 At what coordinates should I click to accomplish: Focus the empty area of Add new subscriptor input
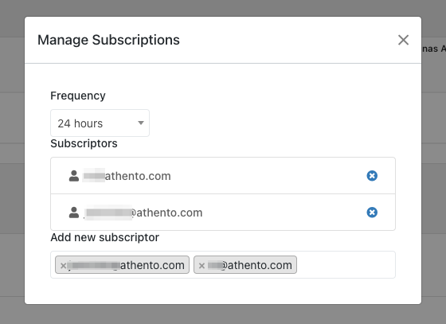[x=346, y=264]
